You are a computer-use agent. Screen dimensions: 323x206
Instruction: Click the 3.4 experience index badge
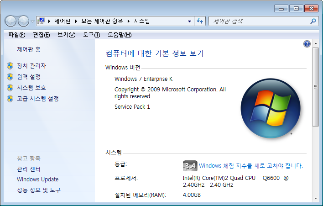pyautogui.click(x=190, y=166)
